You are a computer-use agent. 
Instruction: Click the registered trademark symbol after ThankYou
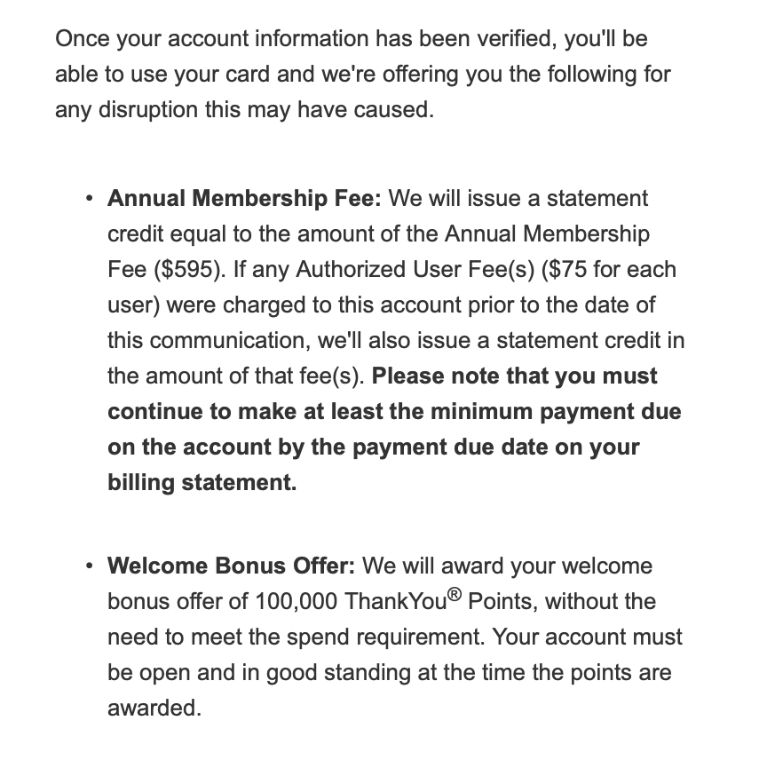(x=454, y=595)
